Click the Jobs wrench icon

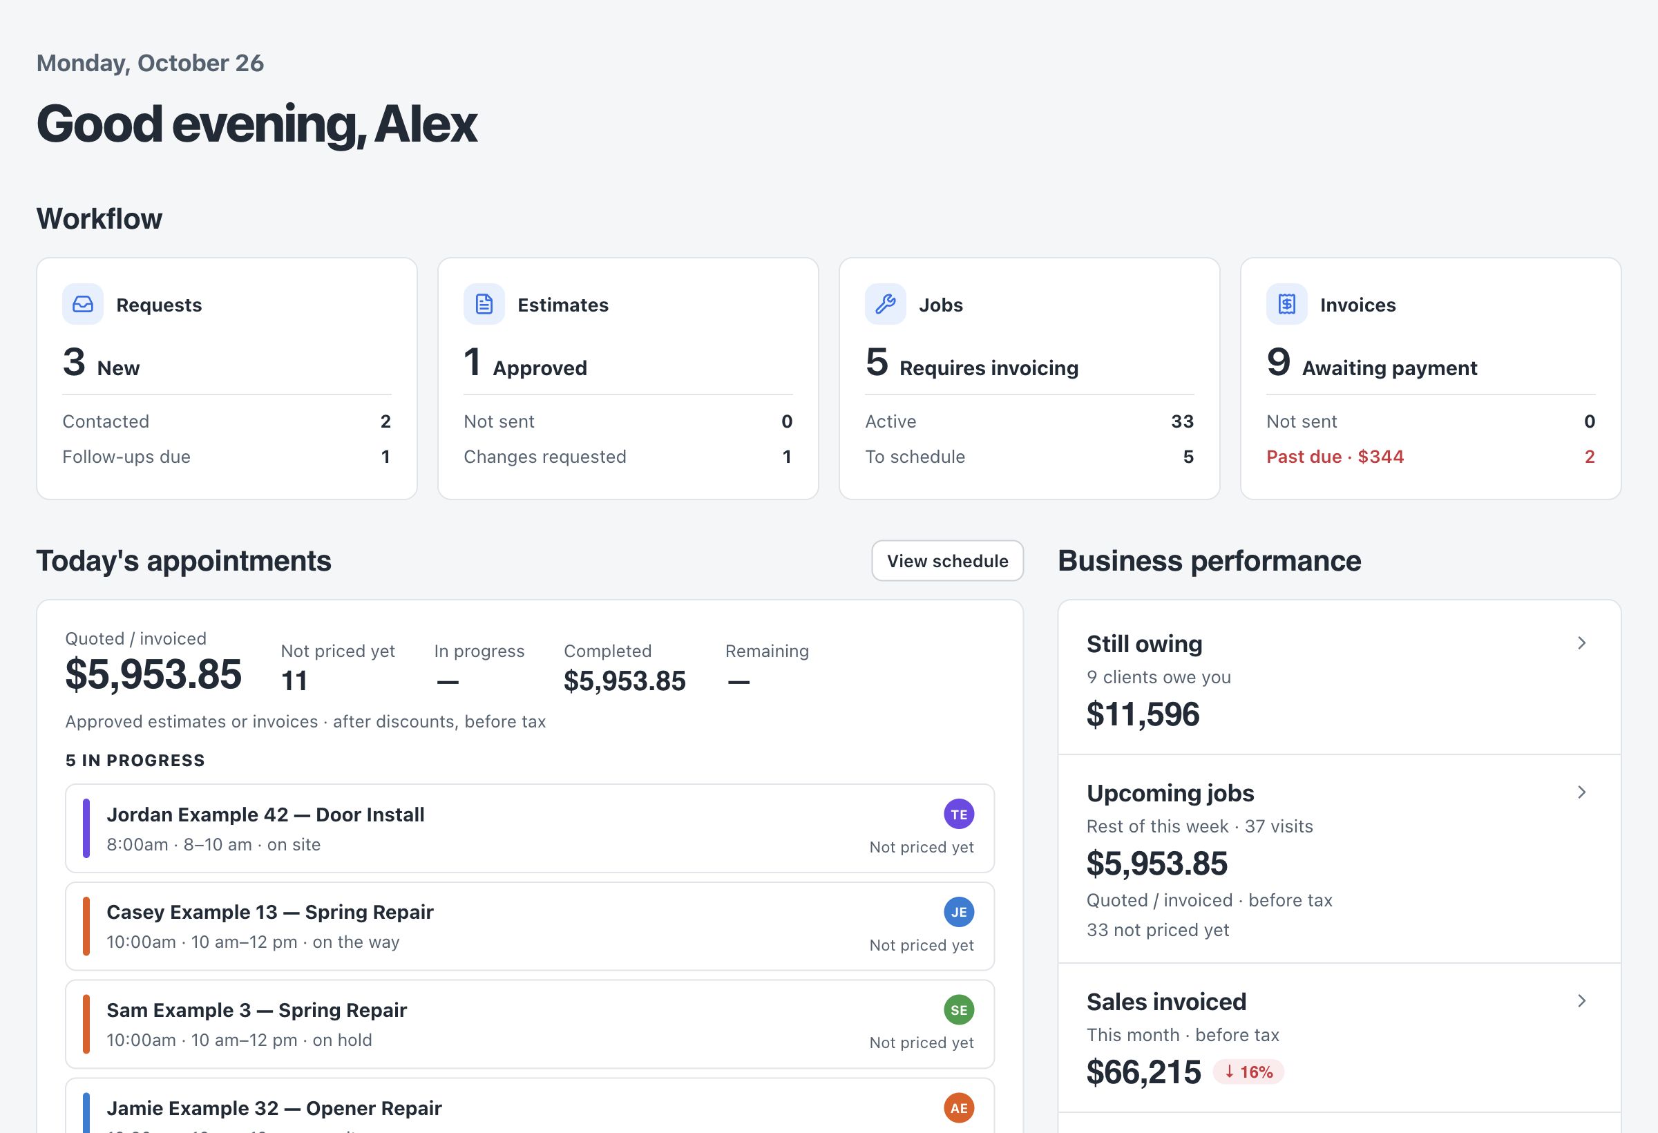[x=886, y=305]
